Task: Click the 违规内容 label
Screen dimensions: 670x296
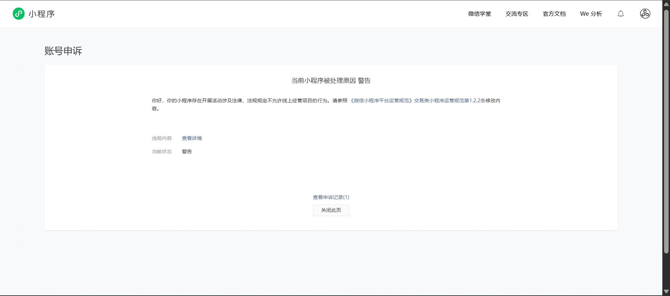Action: pos(162,138)
